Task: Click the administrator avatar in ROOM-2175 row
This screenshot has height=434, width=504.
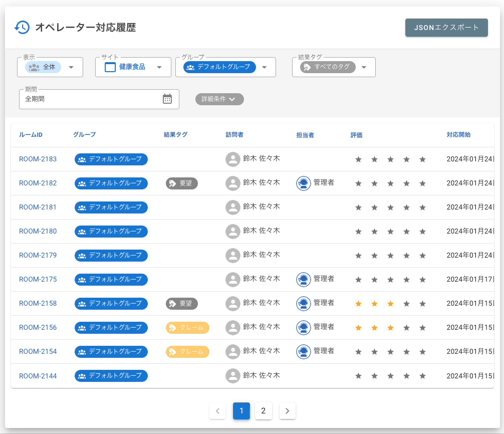Action: coord(303,280)
